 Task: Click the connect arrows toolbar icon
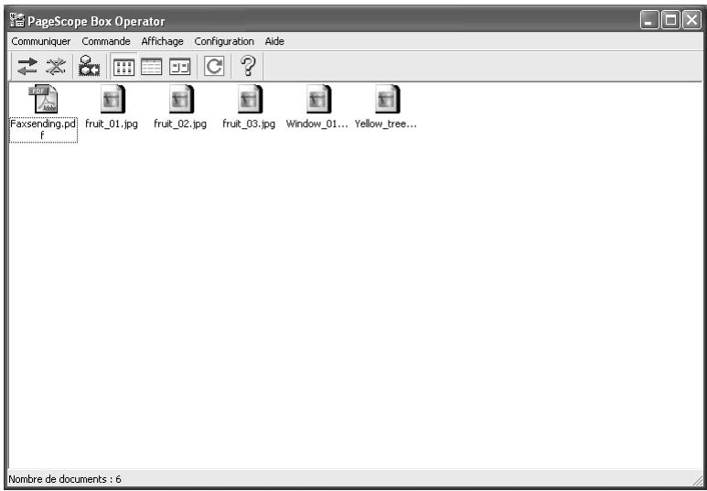coord(27,67)
